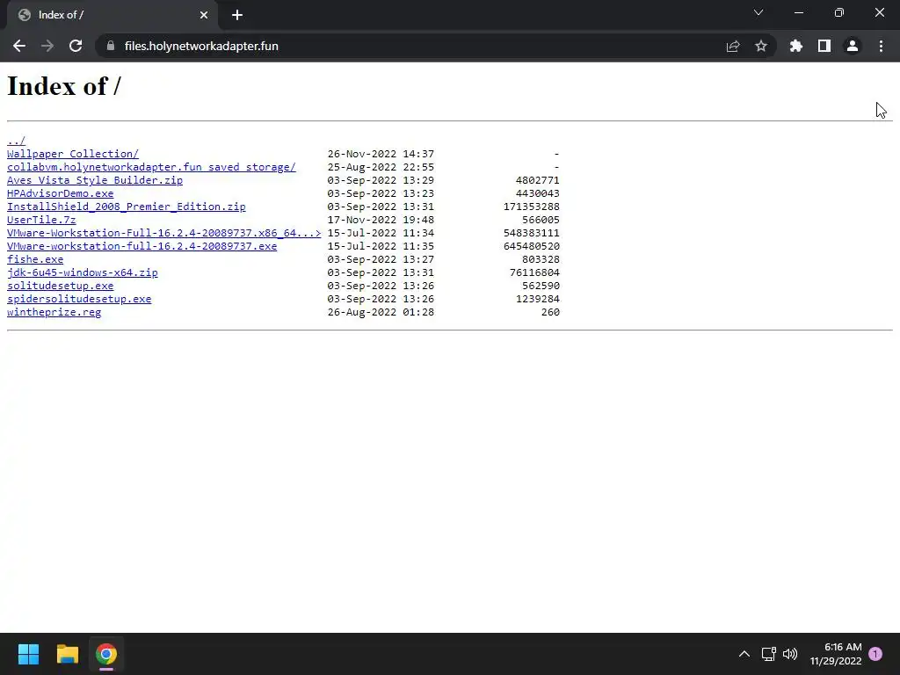This screenshot has height=675, width=900.
Task: Click the forward navigation arrow
Action: coord(47,46)
